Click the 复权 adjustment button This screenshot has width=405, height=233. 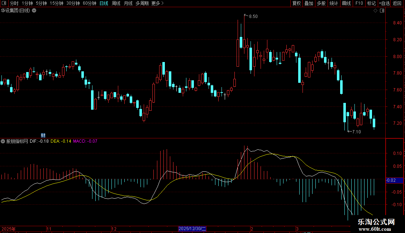(x=296, y=3)
